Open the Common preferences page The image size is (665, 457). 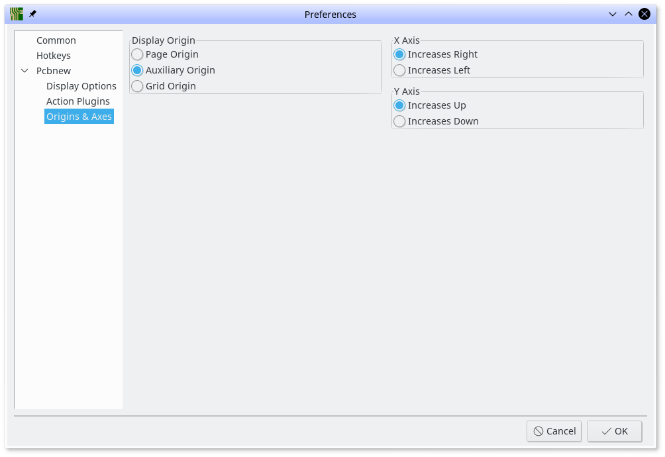coord(56,40)
